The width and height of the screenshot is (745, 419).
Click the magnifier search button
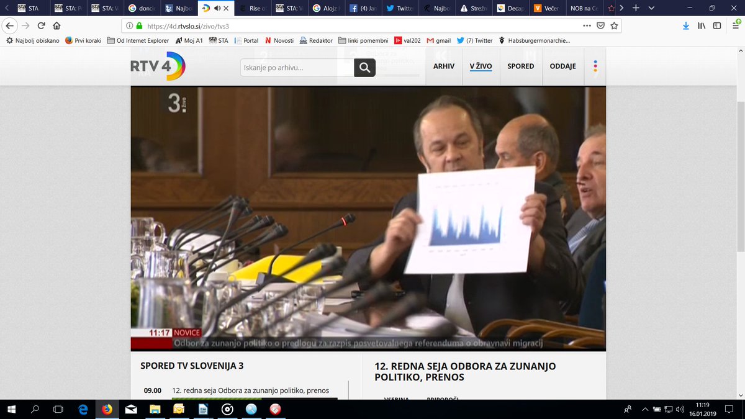(x=364, y=68)
